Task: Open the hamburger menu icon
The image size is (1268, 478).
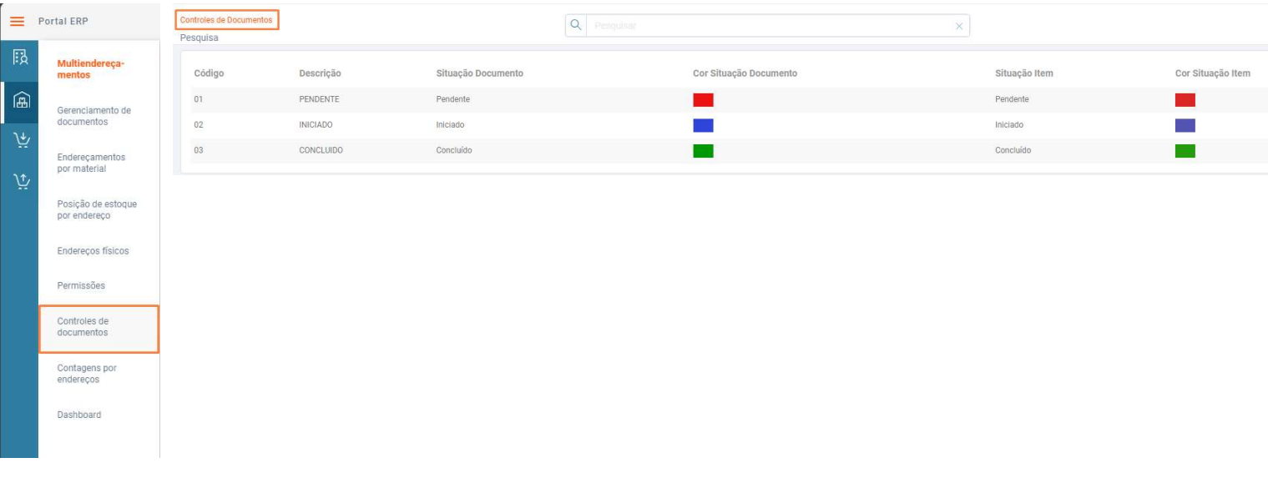Action: coord(17,21)
